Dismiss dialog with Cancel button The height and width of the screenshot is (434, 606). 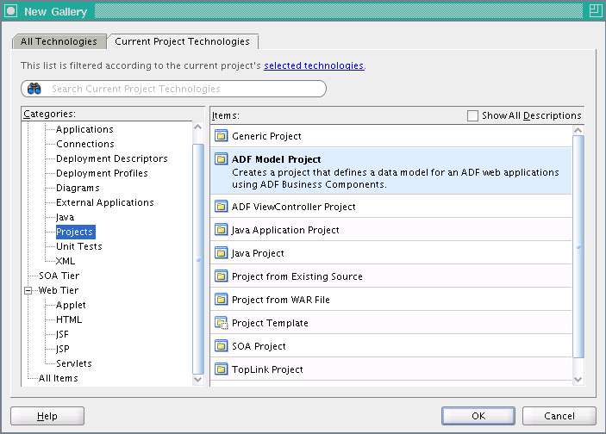click(559, 416)
